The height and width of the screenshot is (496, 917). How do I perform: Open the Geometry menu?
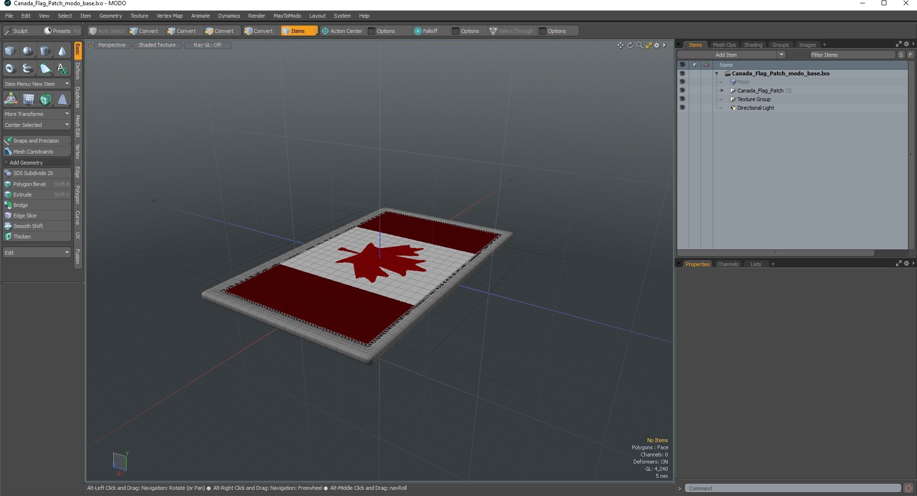pos(110,16)
